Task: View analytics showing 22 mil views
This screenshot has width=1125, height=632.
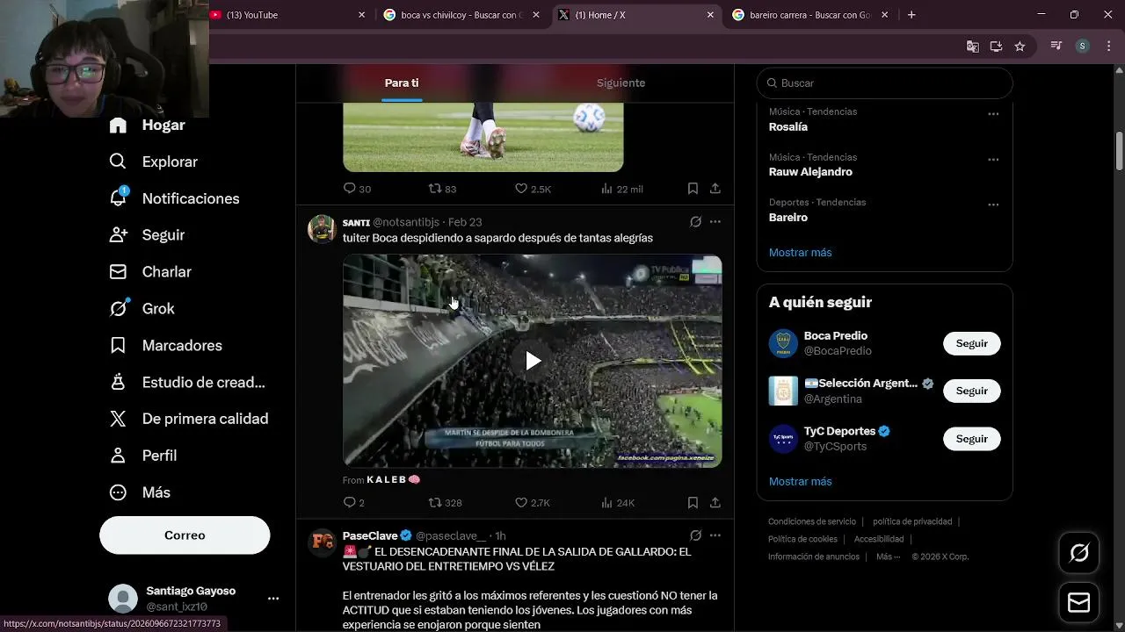Action: click(x=621, y=189)
